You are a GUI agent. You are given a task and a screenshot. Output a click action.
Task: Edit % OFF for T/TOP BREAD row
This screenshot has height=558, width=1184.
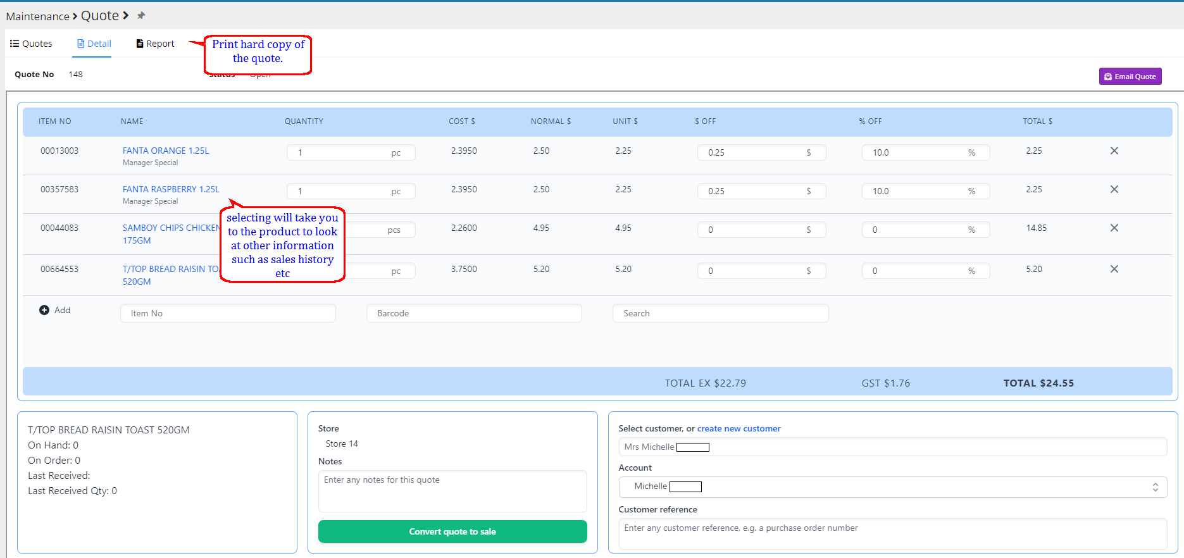(x=926, y=271)
